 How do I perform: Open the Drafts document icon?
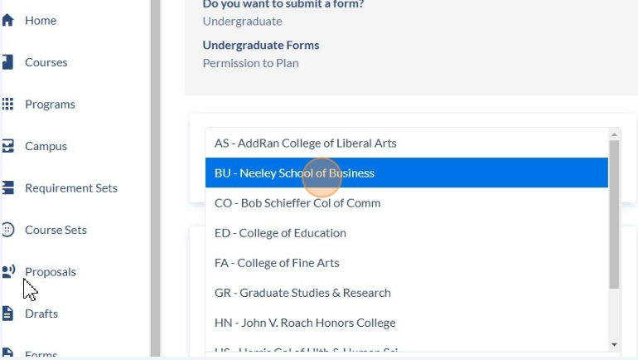tap(7, 314)
